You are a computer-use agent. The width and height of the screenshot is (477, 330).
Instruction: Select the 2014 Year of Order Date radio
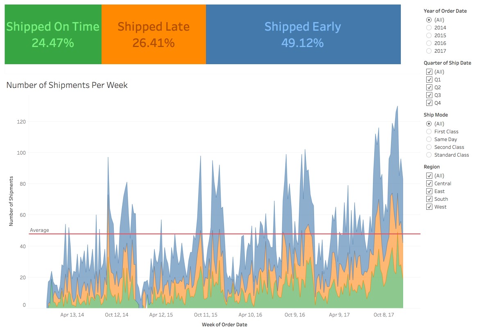pos(429,27)
